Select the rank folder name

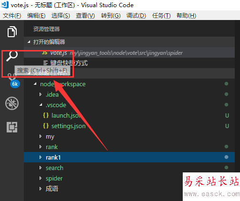click(52, 147)
